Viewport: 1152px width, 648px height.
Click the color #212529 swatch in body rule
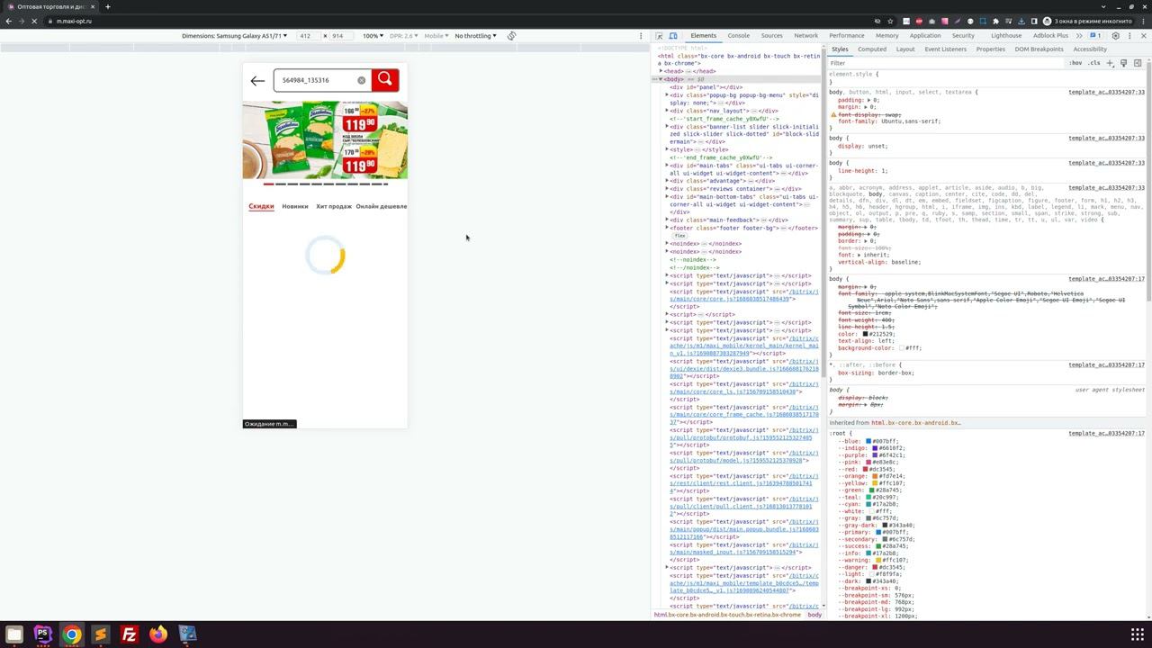[865, 334]
